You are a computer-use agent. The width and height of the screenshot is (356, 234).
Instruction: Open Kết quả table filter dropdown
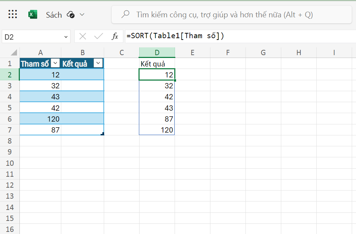98,63
